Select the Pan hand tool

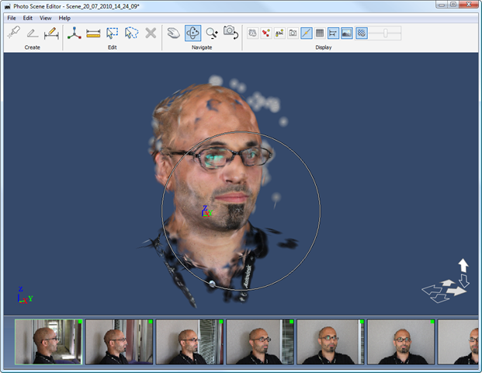coord(174,33)
